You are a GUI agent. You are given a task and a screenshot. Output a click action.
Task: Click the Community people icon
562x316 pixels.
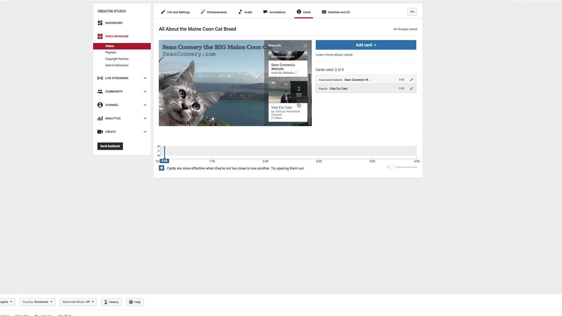100,91
